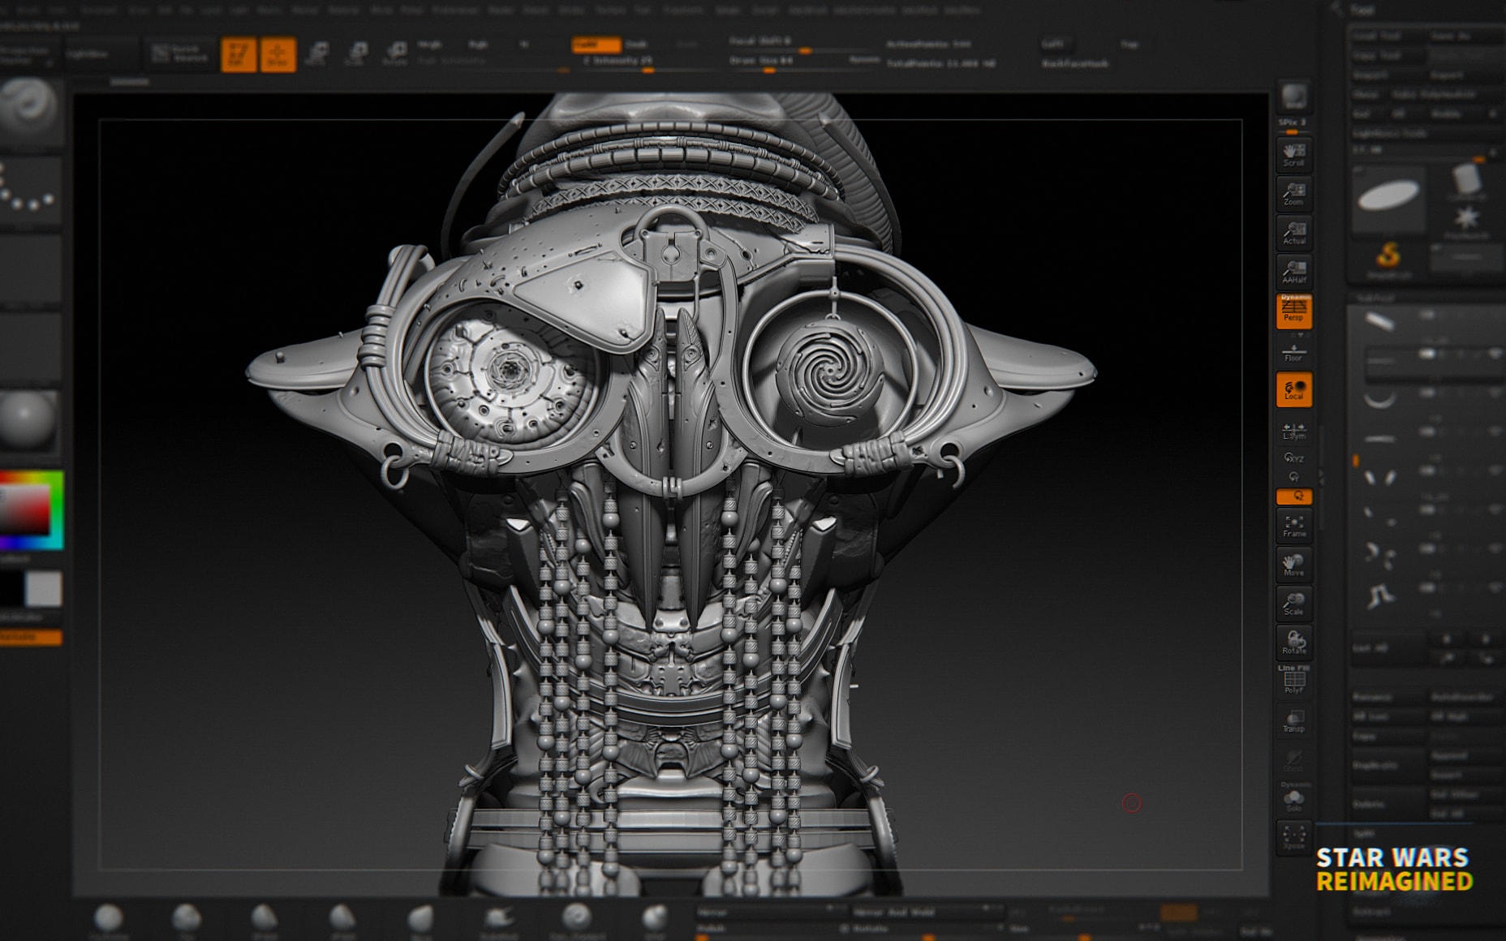Open the Texture menu
The width and height of the screenshot is (1506, 941).
click(x=610, y=11)
